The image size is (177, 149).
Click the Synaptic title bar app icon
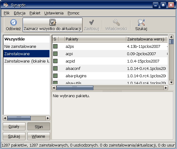point(6,5)
